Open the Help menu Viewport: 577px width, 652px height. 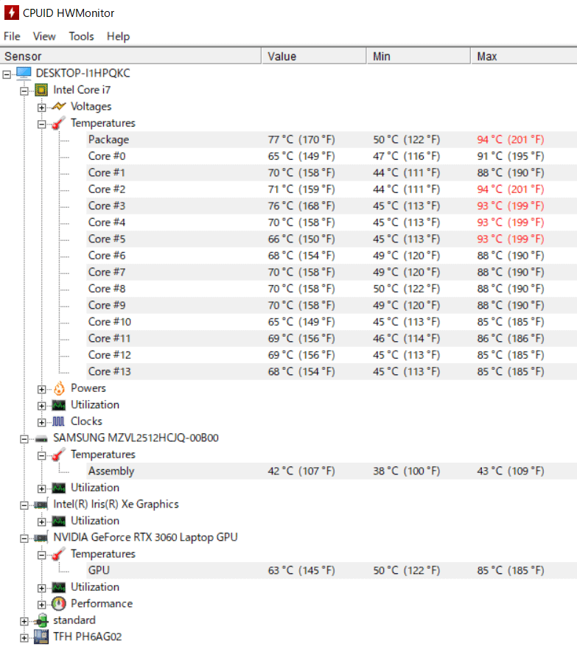tap(118, 37)
